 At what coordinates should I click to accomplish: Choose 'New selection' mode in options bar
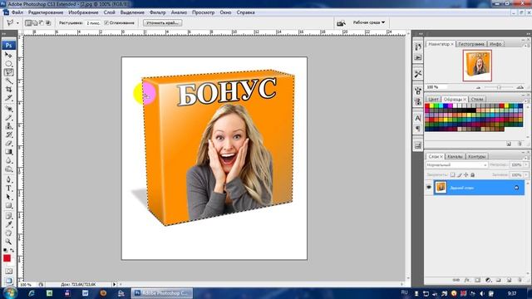pos(28,22)
